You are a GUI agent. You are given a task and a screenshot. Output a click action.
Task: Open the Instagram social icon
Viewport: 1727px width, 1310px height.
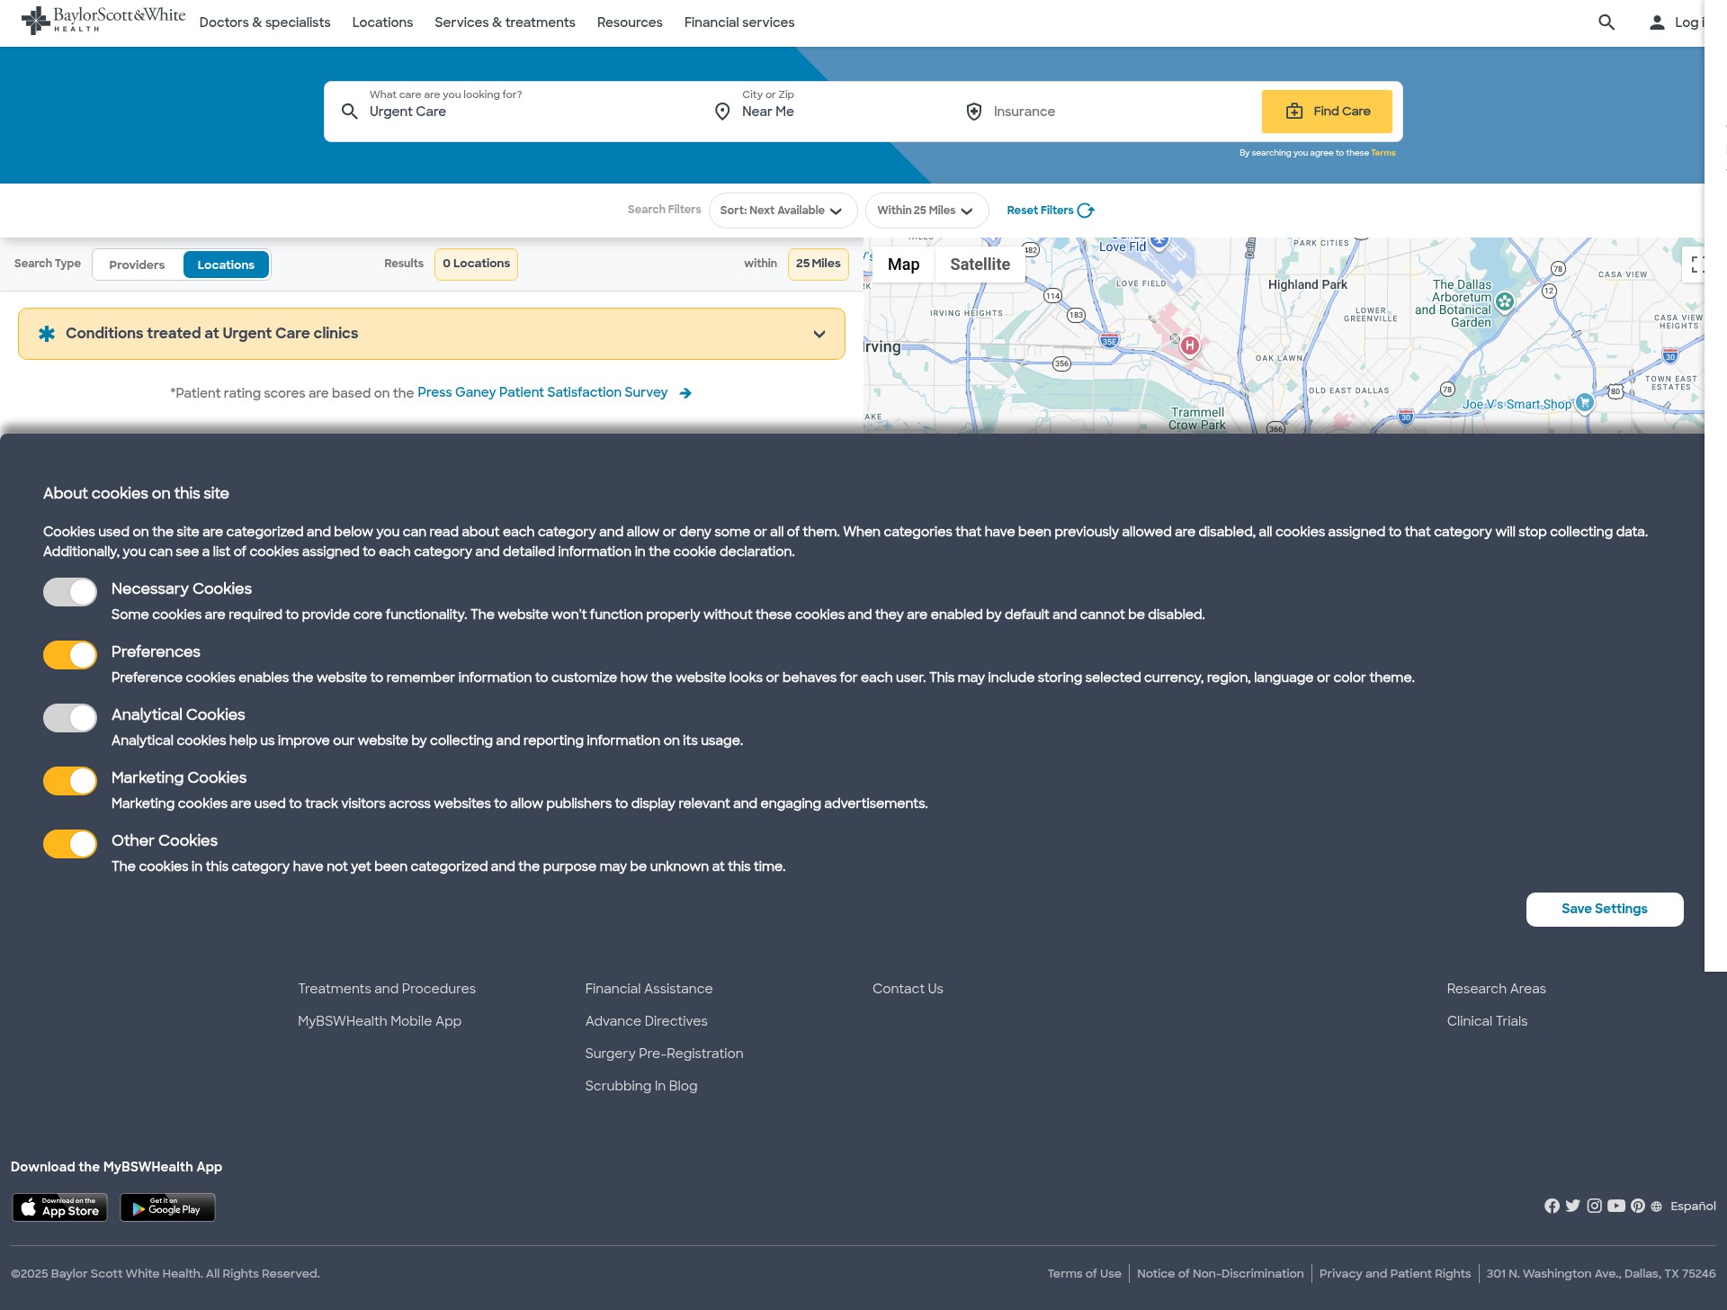point(1594,1207)
